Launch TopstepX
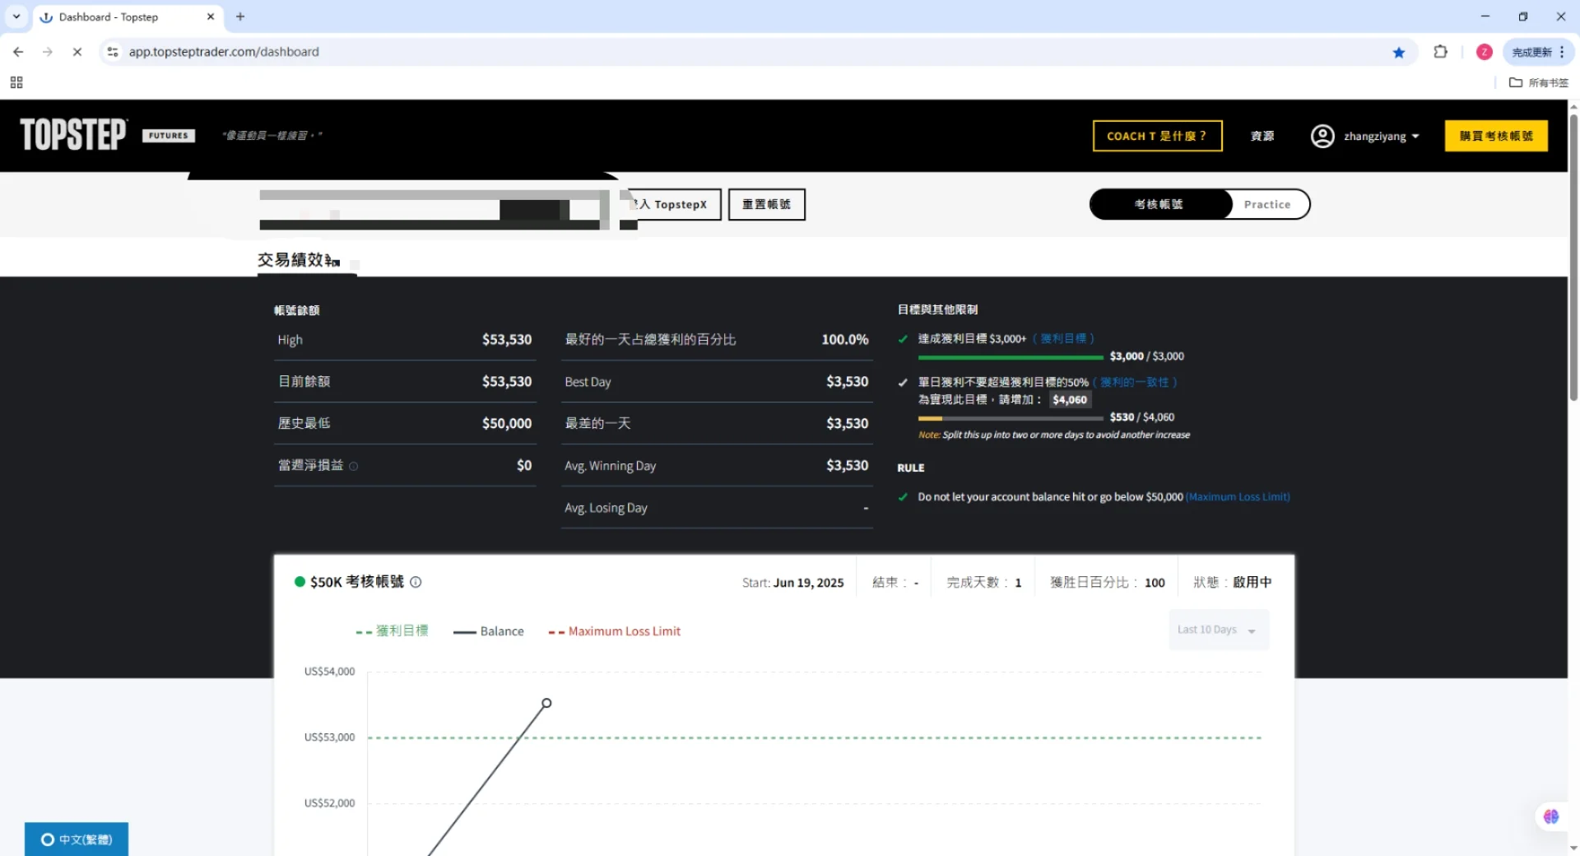 click(x=675, y=204)
